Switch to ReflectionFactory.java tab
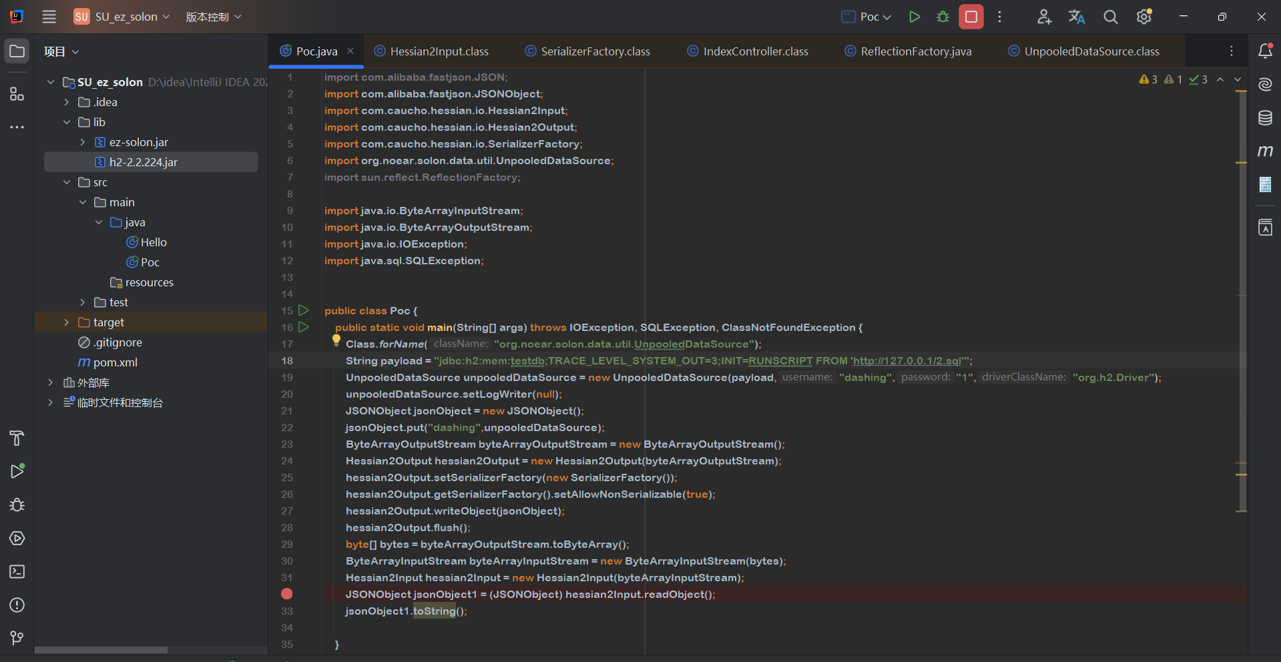The width and height of the screenshot is (1281, 662). [908, 51]
